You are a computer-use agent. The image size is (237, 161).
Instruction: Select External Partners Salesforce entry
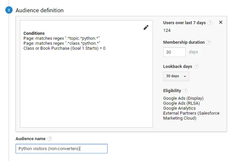point(191,116)
